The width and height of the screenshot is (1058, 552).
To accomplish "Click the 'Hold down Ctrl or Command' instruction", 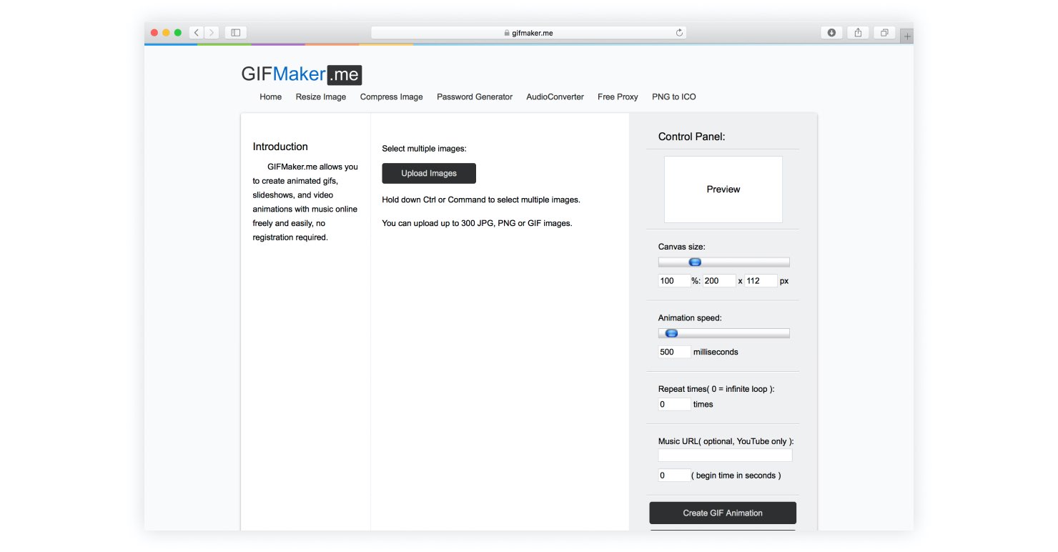I will click(x=481, y=199).
